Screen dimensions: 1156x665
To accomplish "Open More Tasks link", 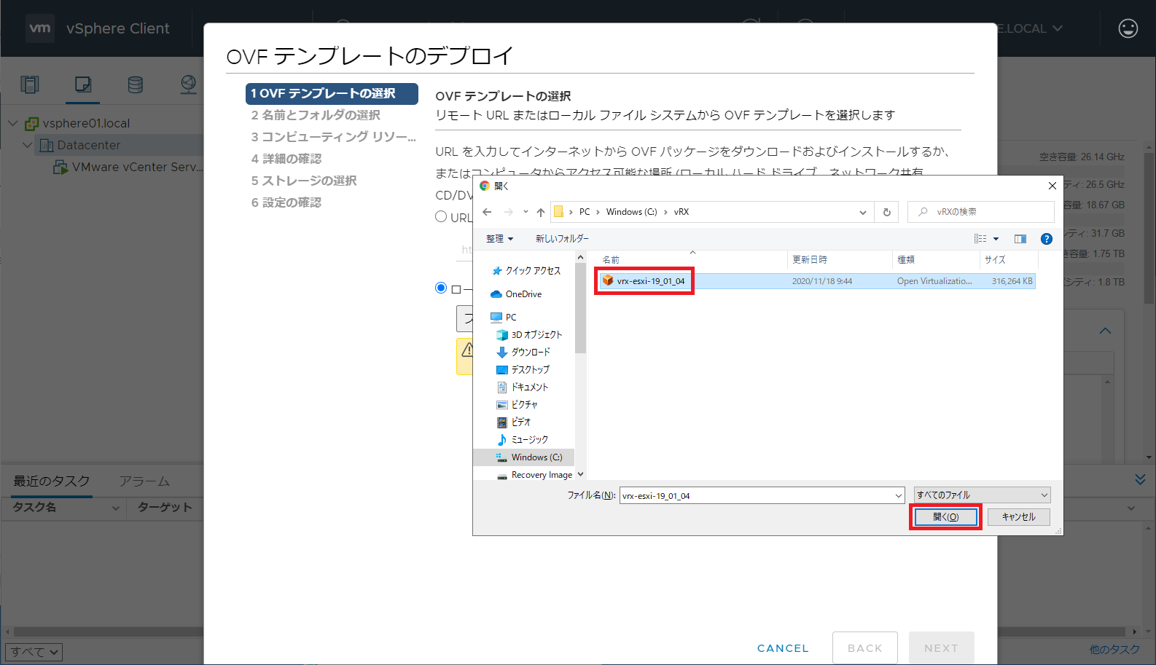I will [1114, 649].
